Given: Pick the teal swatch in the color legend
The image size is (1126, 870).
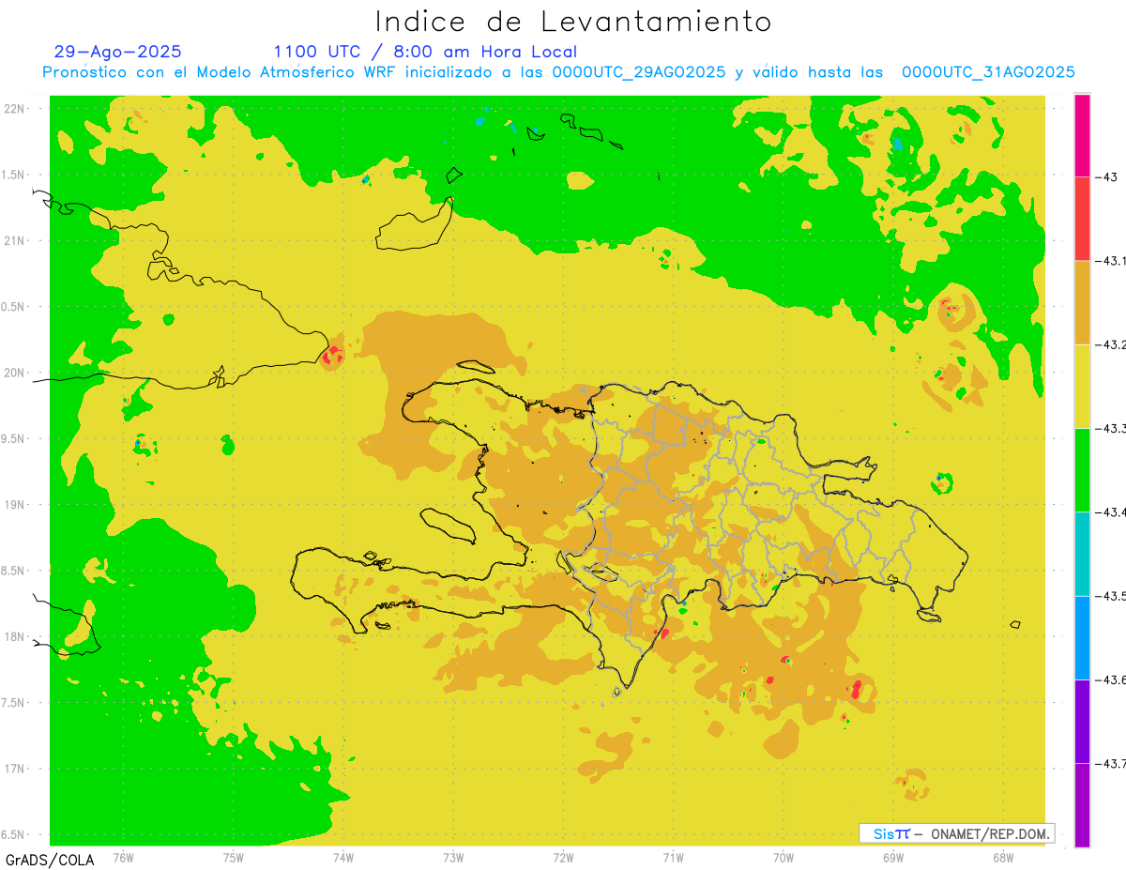Looking at the screenshot, I should click(x=1082, y=554).
